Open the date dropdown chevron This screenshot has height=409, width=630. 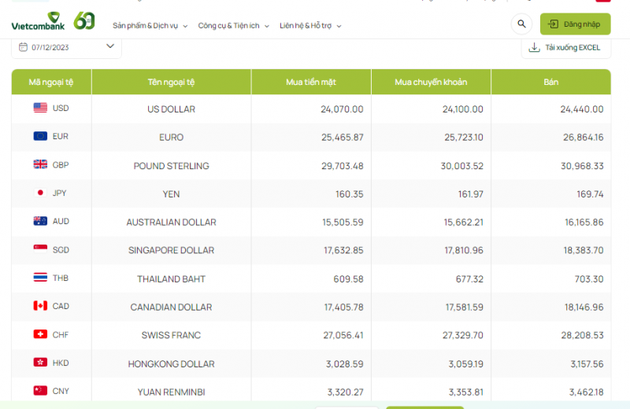pyautogui.click(x=110, y=46)
